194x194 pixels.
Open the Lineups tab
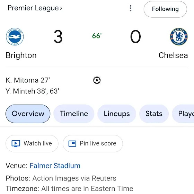pos(117,114)
